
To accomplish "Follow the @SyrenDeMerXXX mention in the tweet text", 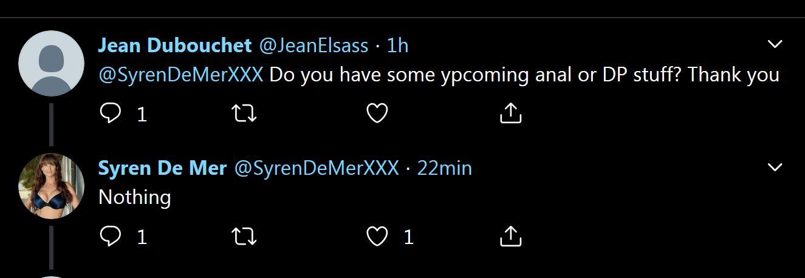I will 180,75.
